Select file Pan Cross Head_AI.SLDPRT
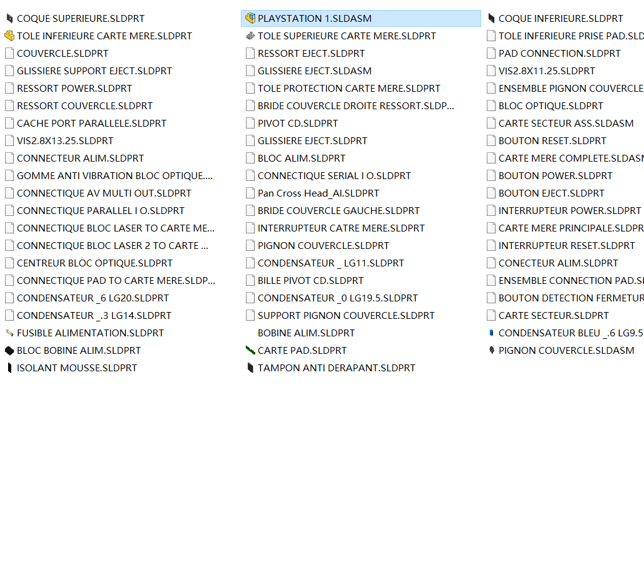644x561 pixels. pos(318,193)
